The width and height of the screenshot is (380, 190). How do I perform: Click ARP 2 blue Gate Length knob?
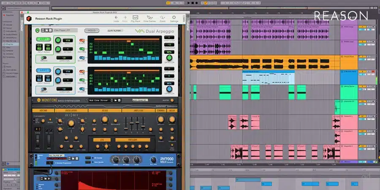point(169,89)
